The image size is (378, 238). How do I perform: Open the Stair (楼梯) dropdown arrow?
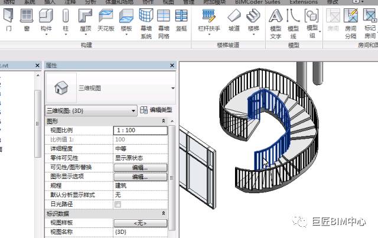coord(253,34)
